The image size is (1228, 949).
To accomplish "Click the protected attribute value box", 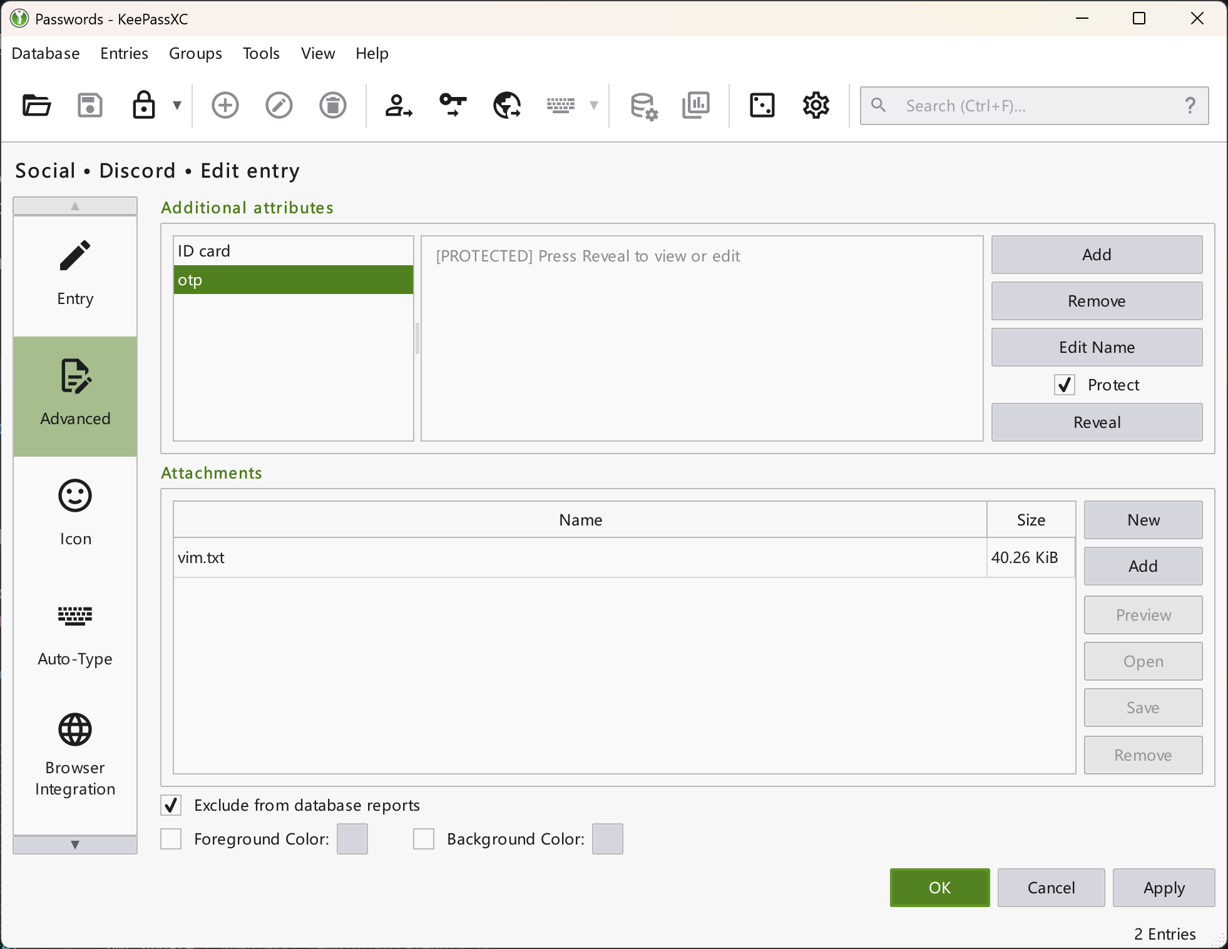I will click(x=702, y=338).
